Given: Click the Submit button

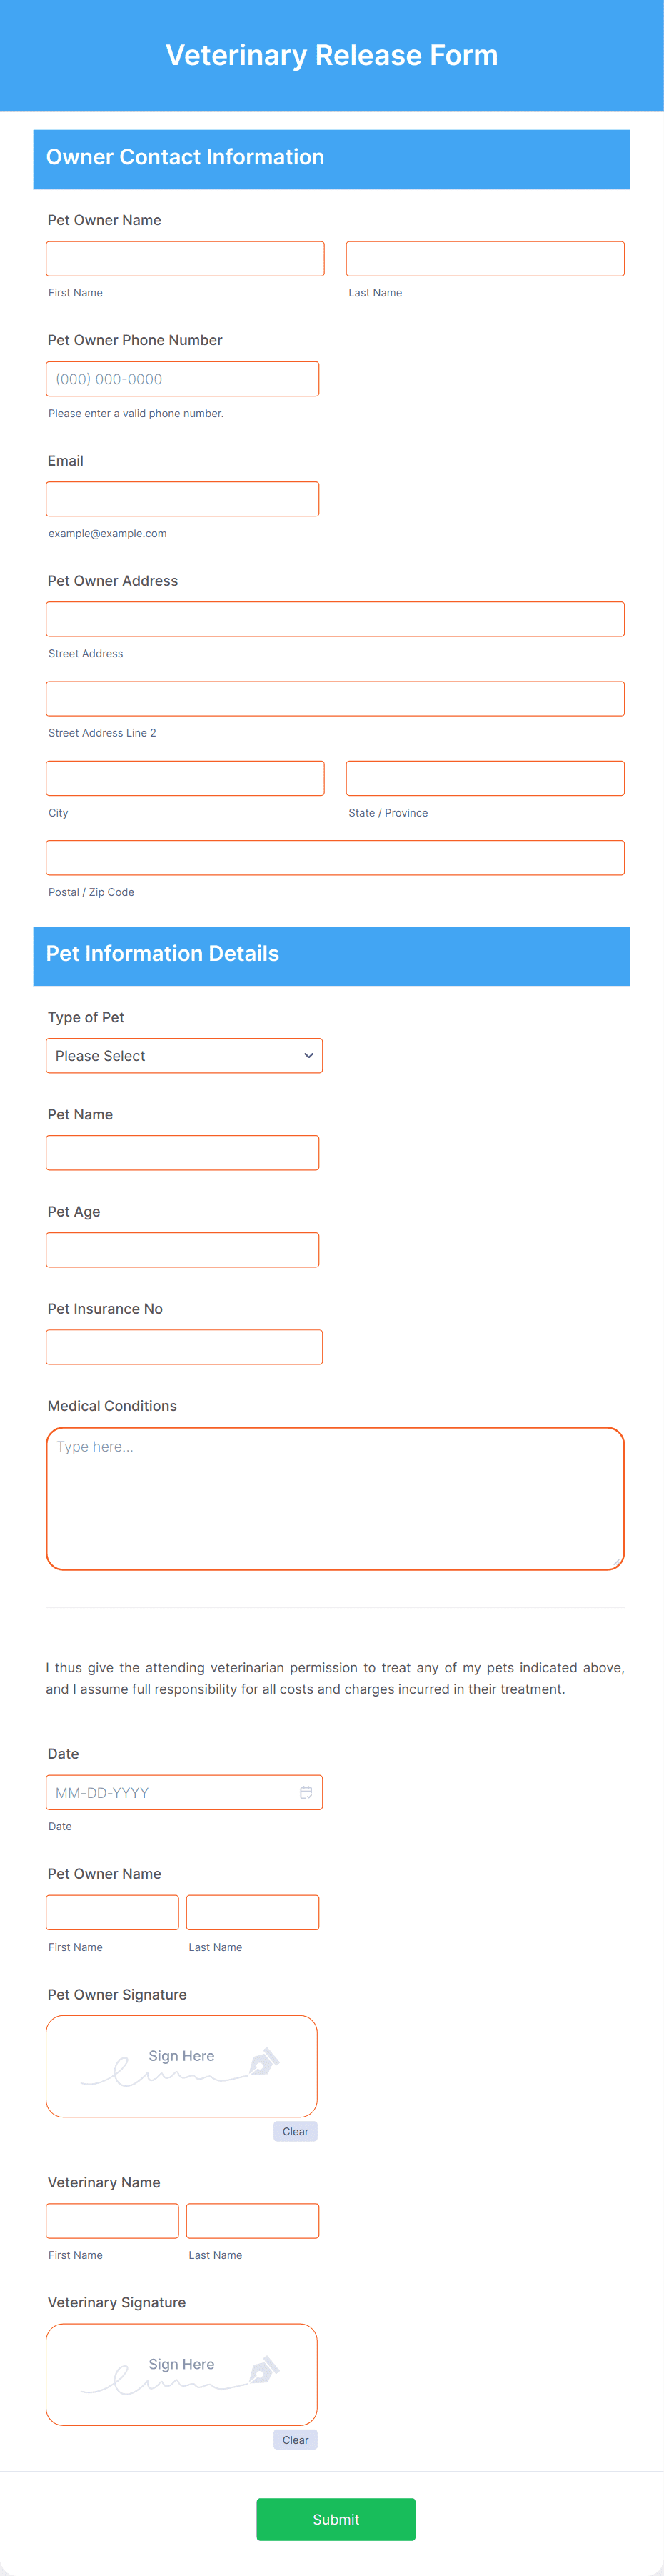Looking at the screenshot, I should [336, 2519].
